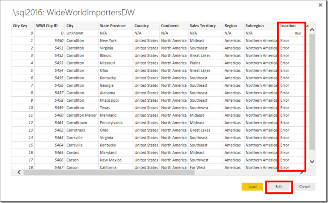328x203 pixels.
Task: Click WWI City ID 5463 cell
Action: (x=50, y=138)
